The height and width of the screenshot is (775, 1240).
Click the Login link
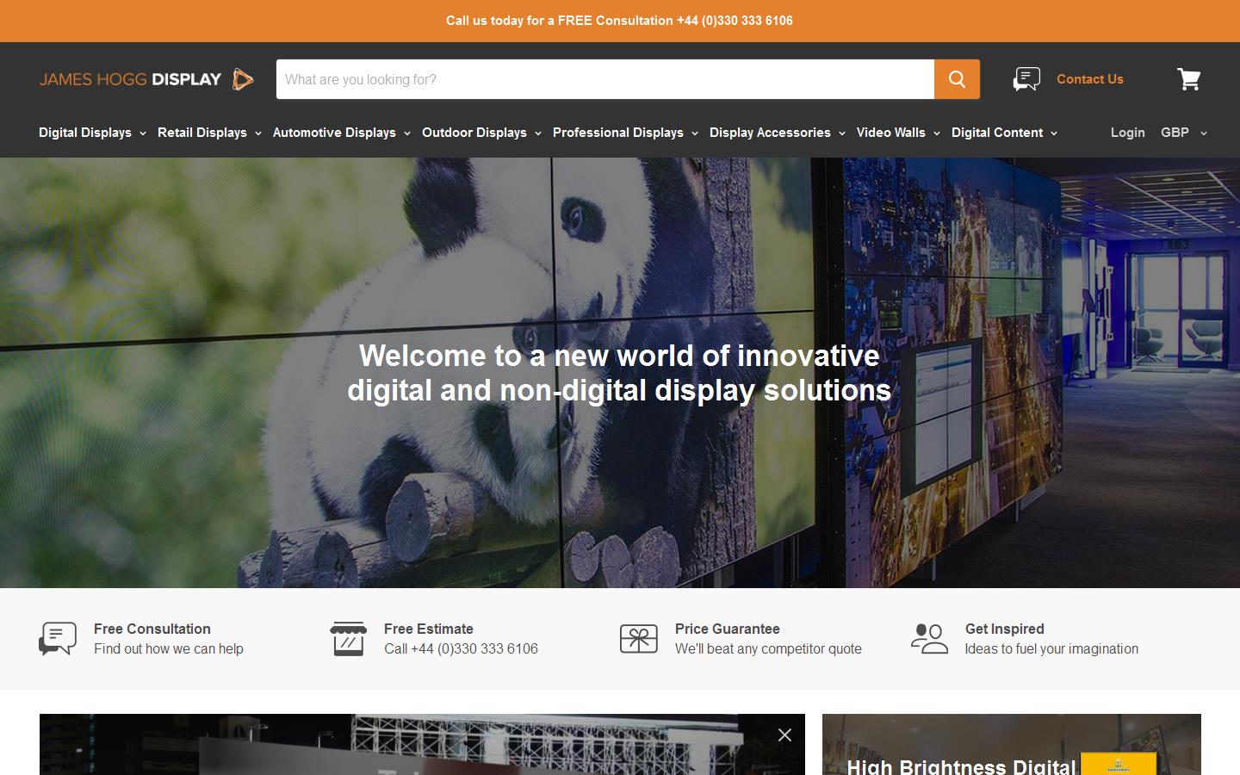[1127, 133]
